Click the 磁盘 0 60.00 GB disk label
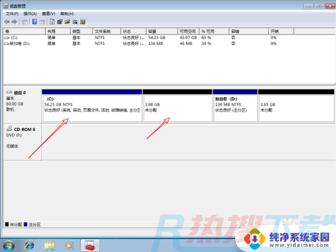 coord(22,106)
